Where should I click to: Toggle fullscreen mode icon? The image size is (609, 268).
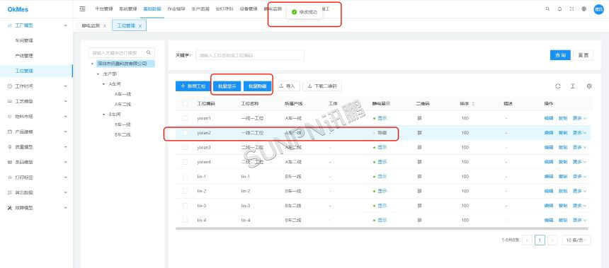tap(571, 8)
